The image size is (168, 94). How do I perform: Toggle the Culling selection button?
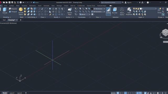(x=108, y=11)
